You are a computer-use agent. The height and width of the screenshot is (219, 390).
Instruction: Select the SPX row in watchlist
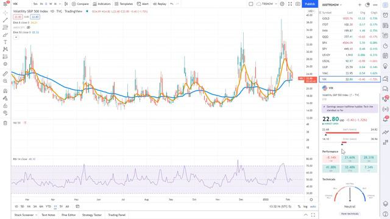click(349, 43)
